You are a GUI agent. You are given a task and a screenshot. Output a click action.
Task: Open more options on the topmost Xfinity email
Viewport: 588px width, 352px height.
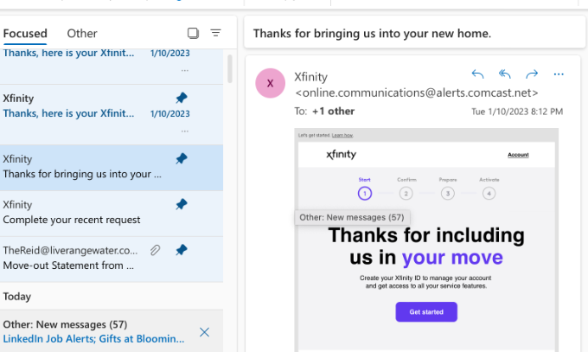(x=185, y=71)
